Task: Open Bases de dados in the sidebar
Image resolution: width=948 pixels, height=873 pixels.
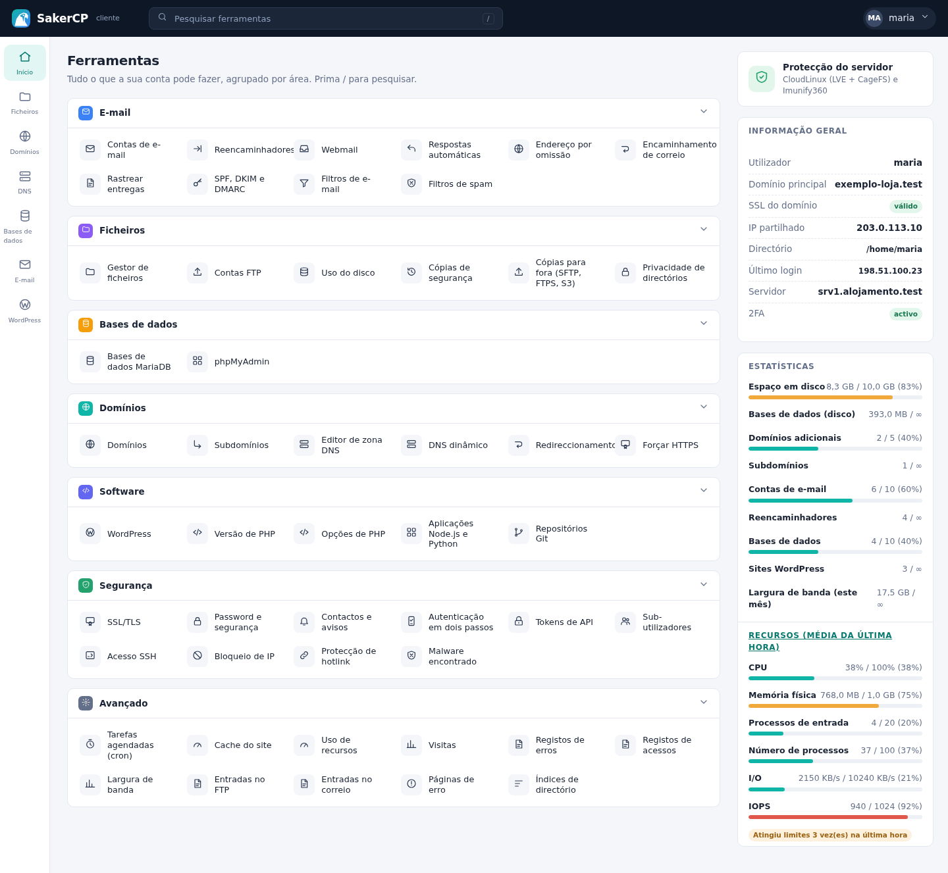Action: 25,226
